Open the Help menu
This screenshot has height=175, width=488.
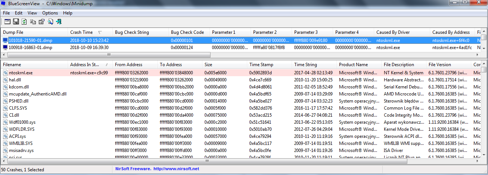[68, 13]
